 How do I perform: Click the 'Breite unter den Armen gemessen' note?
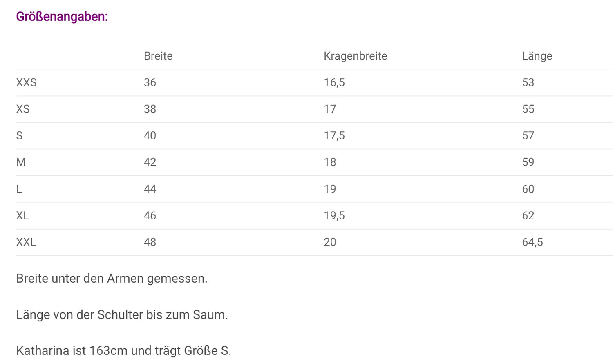(x=112, y=278)
